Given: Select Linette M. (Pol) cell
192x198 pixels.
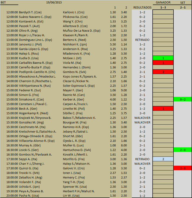Looking at the screenshot, I should [x=74, y=109].
